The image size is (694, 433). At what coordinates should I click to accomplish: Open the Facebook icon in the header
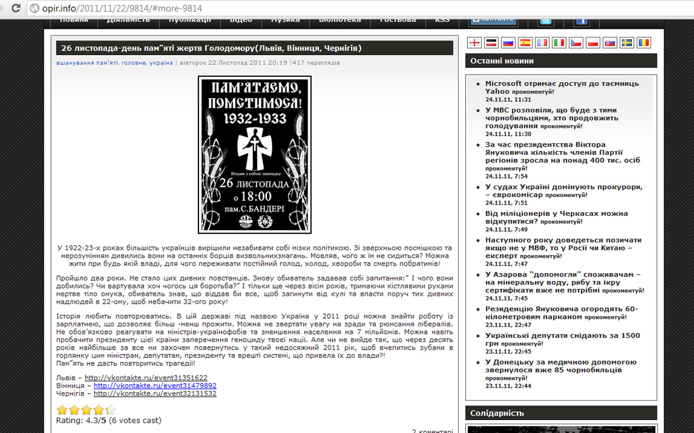pyautogui.click(x=582, y=21)
